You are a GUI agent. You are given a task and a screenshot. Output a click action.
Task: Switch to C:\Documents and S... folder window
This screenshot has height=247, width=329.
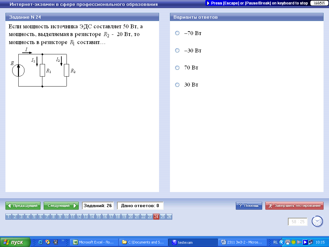tap(144, 242)
